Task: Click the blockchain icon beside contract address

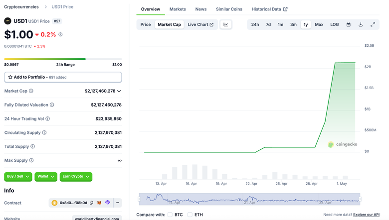Action: pyautogui.click(x=54, y=203)
